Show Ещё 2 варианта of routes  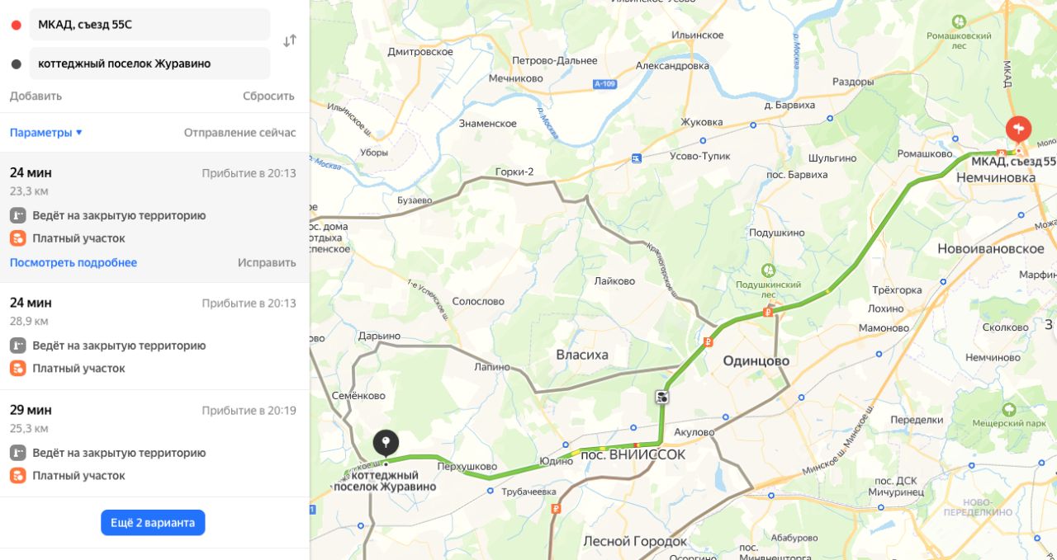(x=153, y=523)
